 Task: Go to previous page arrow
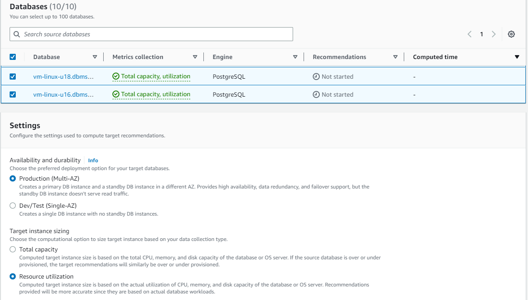(x=469, y=34)
